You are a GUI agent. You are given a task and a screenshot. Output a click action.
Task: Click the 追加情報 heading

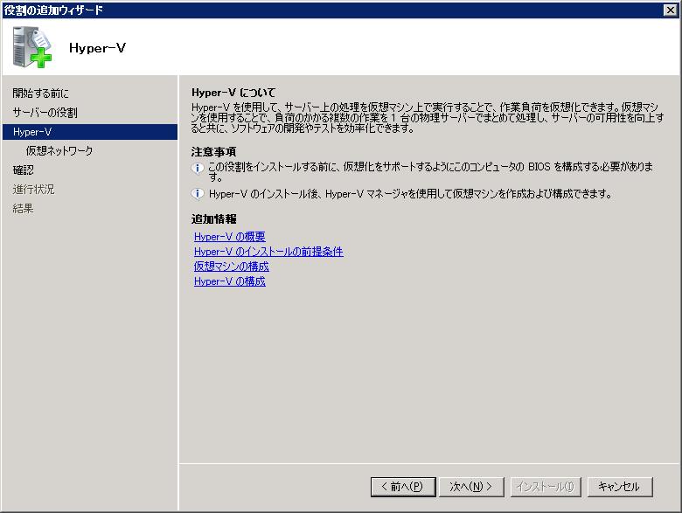[213, 219]
